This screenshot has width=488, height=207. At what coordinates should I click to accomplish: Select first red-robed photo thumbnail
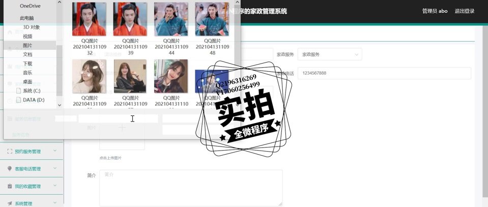90,19
